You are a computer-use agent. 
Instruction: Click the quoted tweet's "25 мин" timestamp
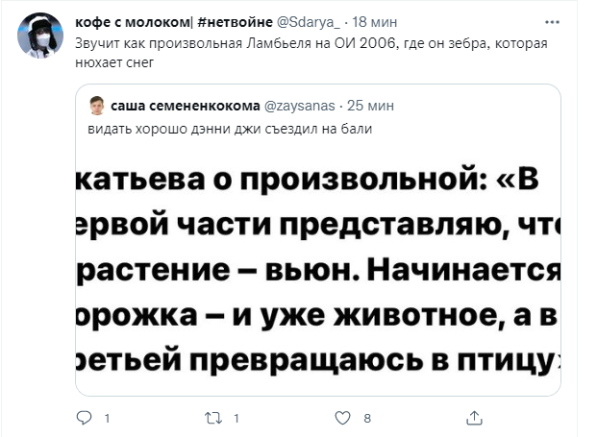click(350, 105)
